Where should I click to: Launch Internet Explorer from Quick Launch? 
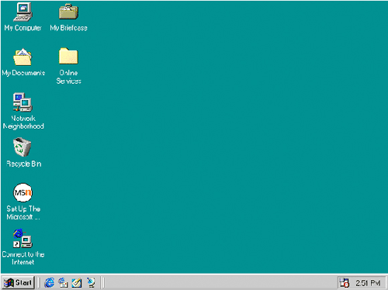click(49, 282)
